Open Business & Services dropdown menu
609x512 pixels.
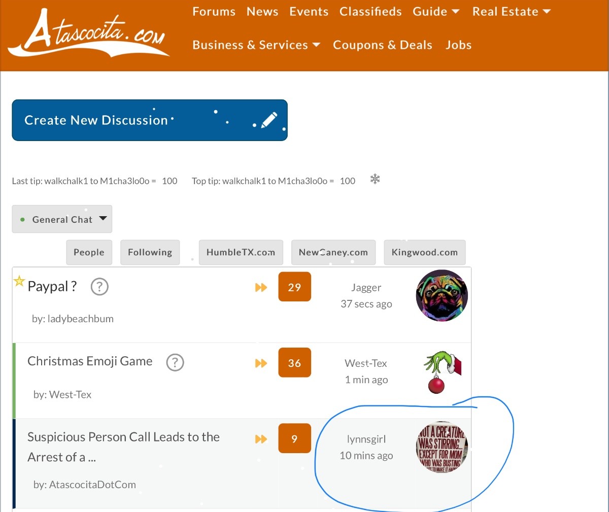tap(256, 45)
